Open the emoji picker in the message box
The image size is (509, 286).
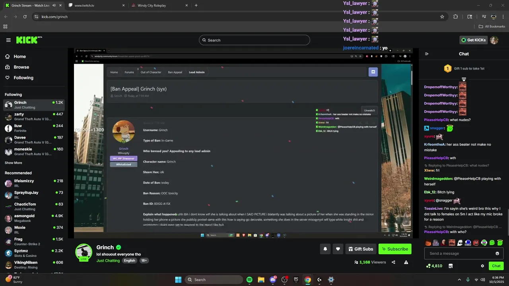[x=497, y=253]
